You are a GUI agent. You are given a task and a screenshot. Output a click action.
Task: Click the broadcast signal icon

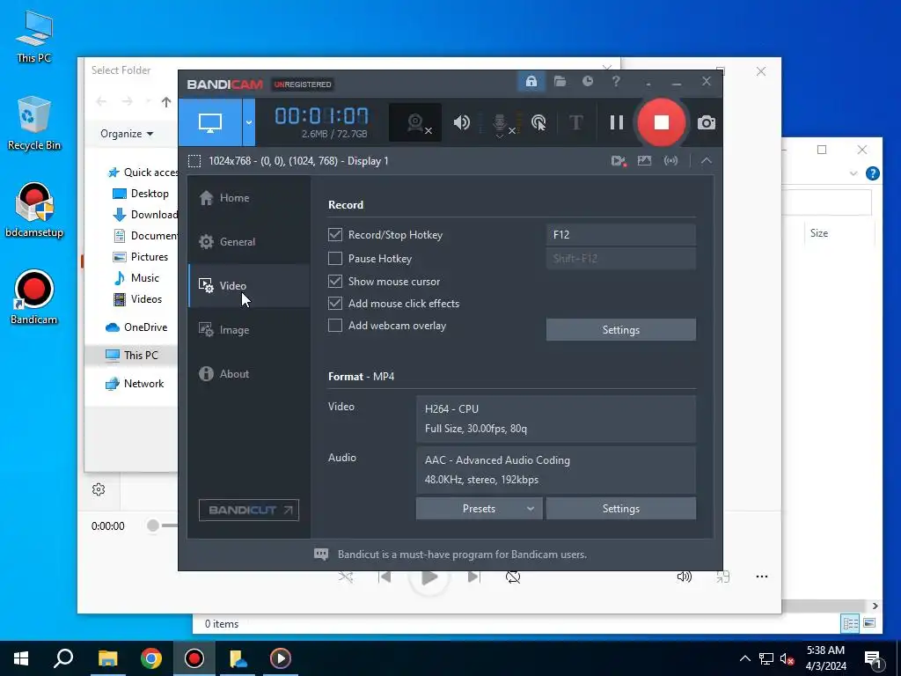click(671, 161)
